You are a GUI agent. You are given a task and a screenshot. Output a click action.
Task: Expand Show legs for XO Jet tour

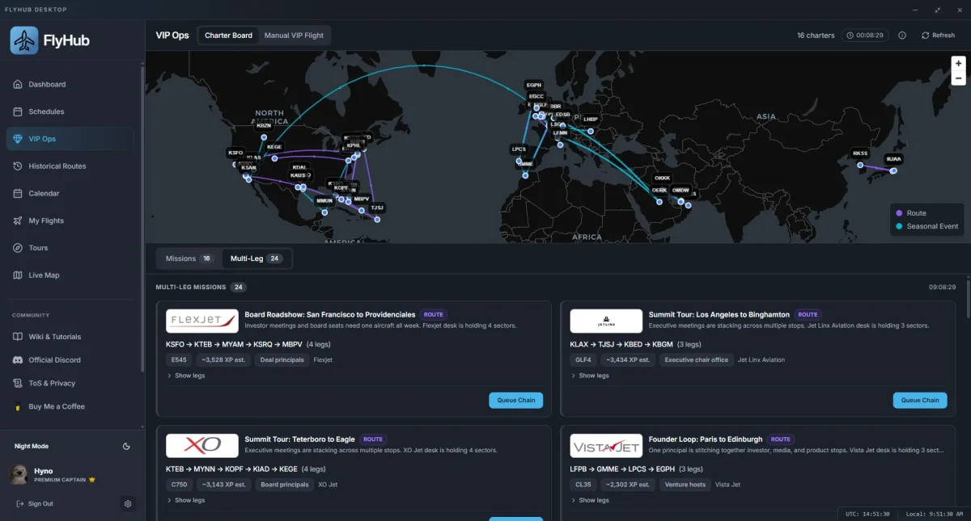pyautogui.click(x=186, y=500)
